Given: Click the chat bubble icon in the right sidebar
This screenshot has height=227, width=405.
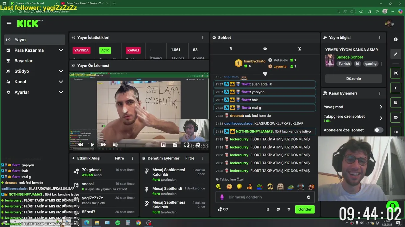Looking at the screenshot, I should (396, 117).
